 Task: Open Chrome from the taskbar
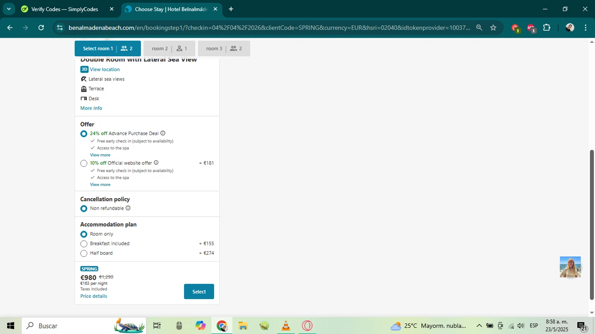pyautogui.click(x=222, y=326)
